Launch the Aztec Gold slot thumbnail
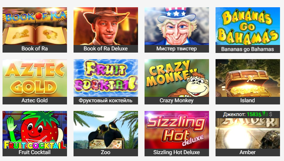Screen dimensions: 284x161 [x=35, y=78]
